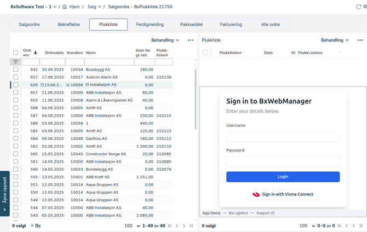Switch to the Ferdigmelding tab
This screenshot has height=232, width=367.
coord(150,25)
